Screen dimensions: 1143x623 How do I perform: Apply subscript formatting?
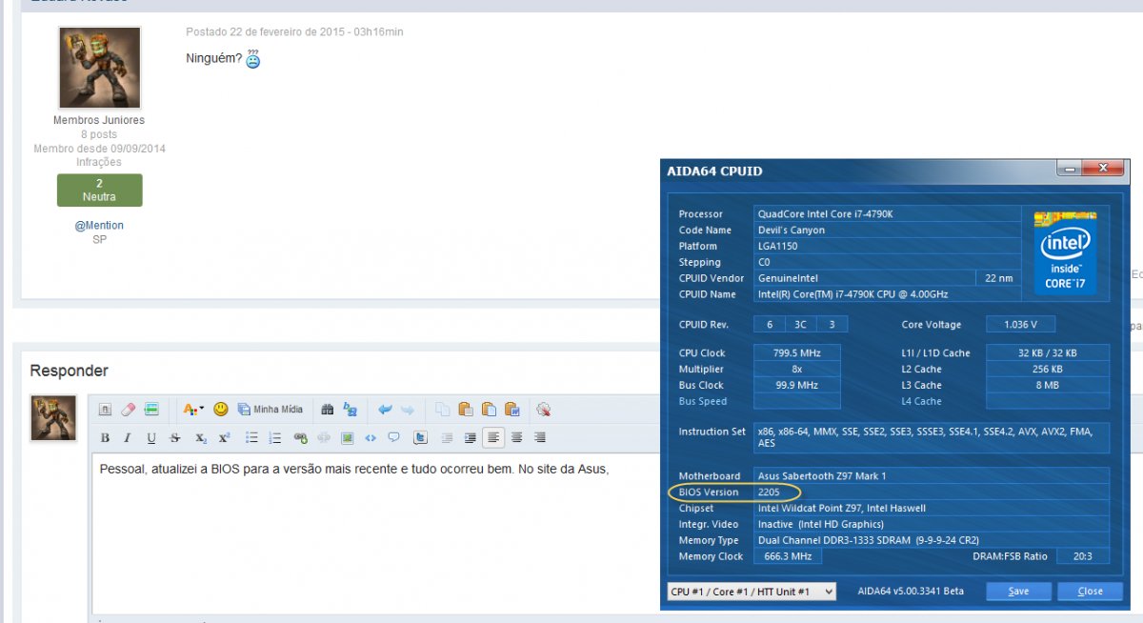[x=201, y=438]
